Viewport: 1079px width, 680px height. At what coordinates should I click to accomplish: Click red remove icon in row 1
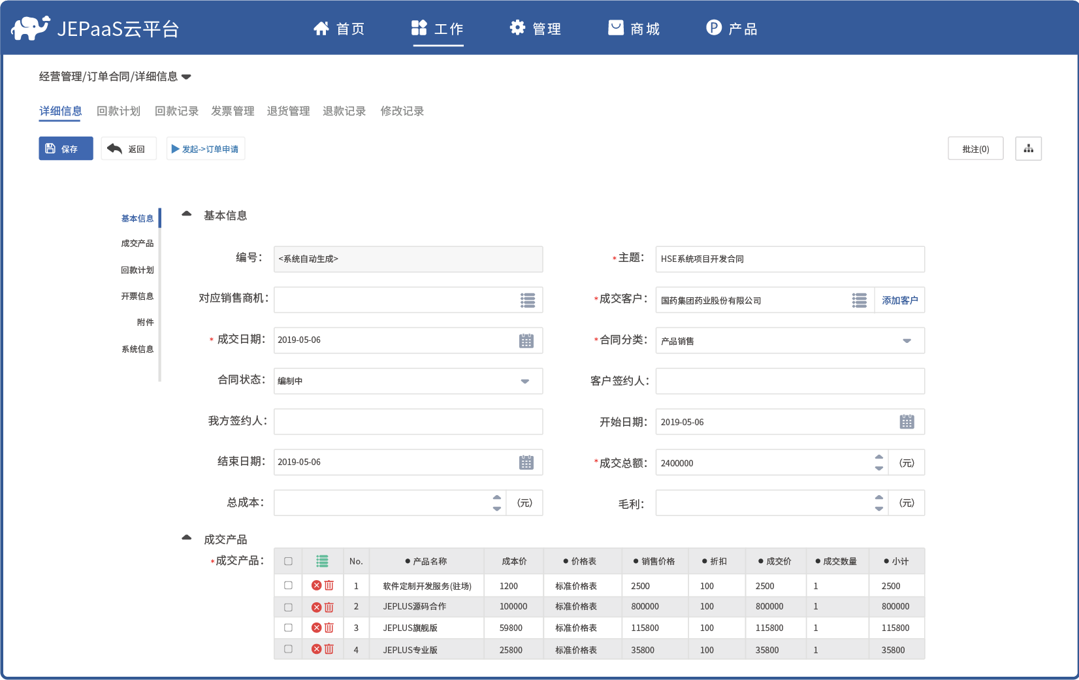[x=316, y=585]
